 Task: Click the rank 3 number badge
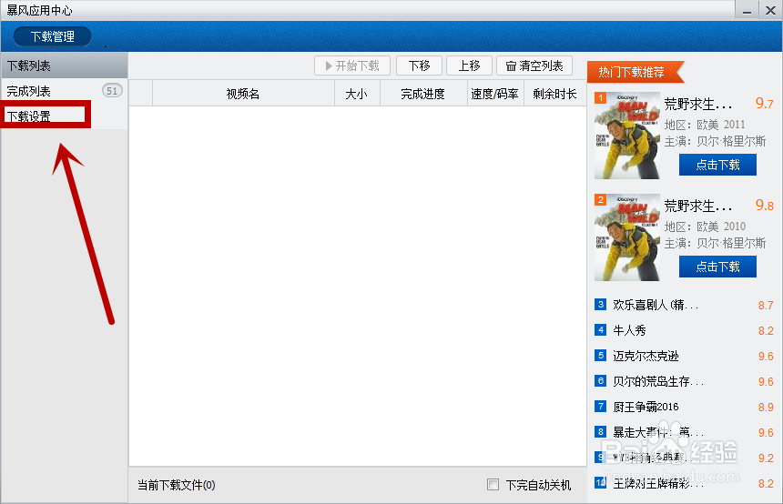pyautogui.click(x=600, y=305)
